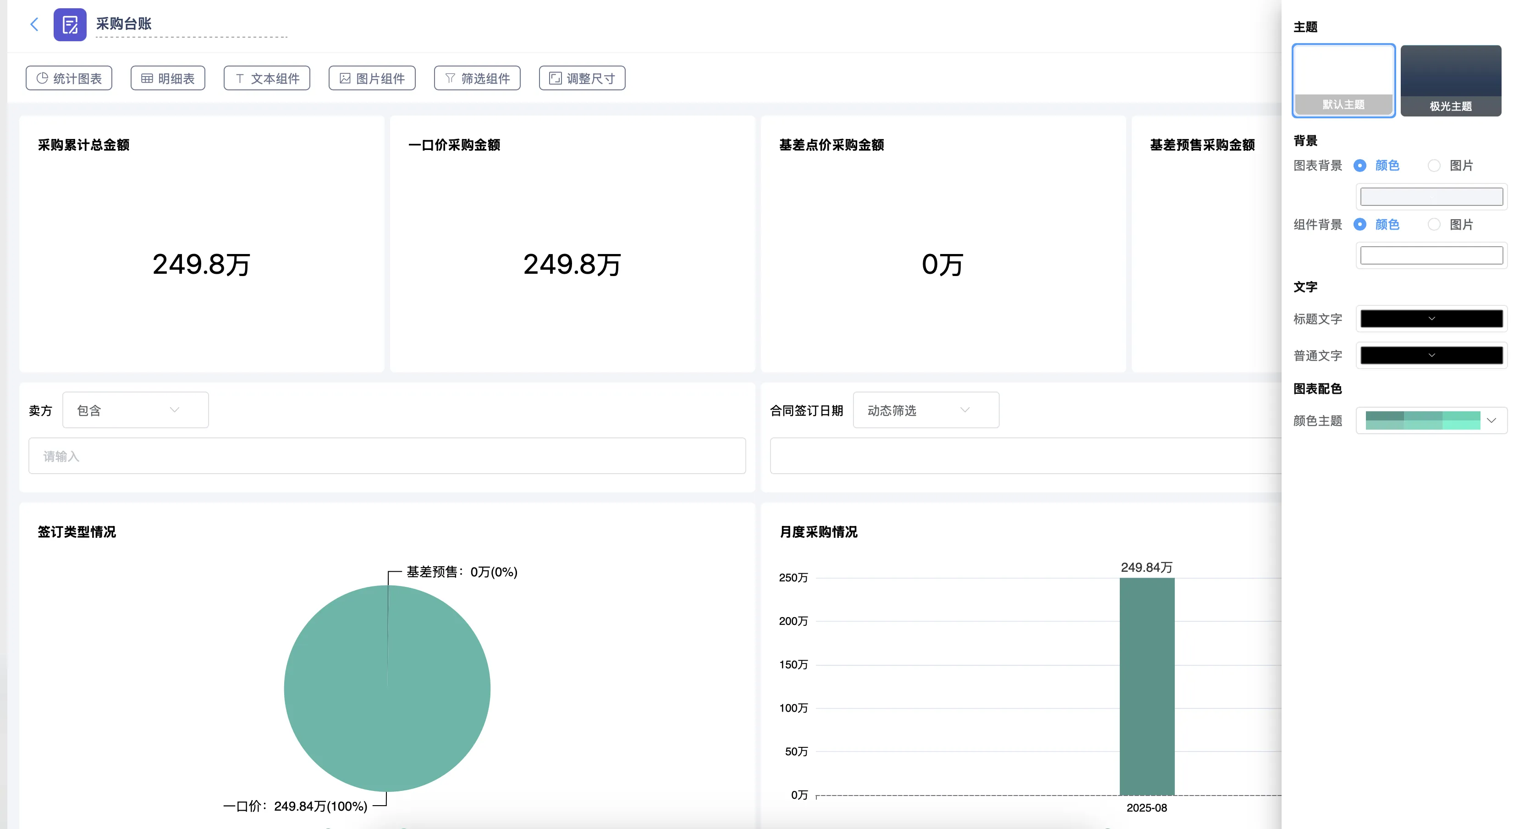This screenshot has width=1519, height=829.
Task: Open the 动态筛选 dropdown
Action: click(x=926, y=410)
